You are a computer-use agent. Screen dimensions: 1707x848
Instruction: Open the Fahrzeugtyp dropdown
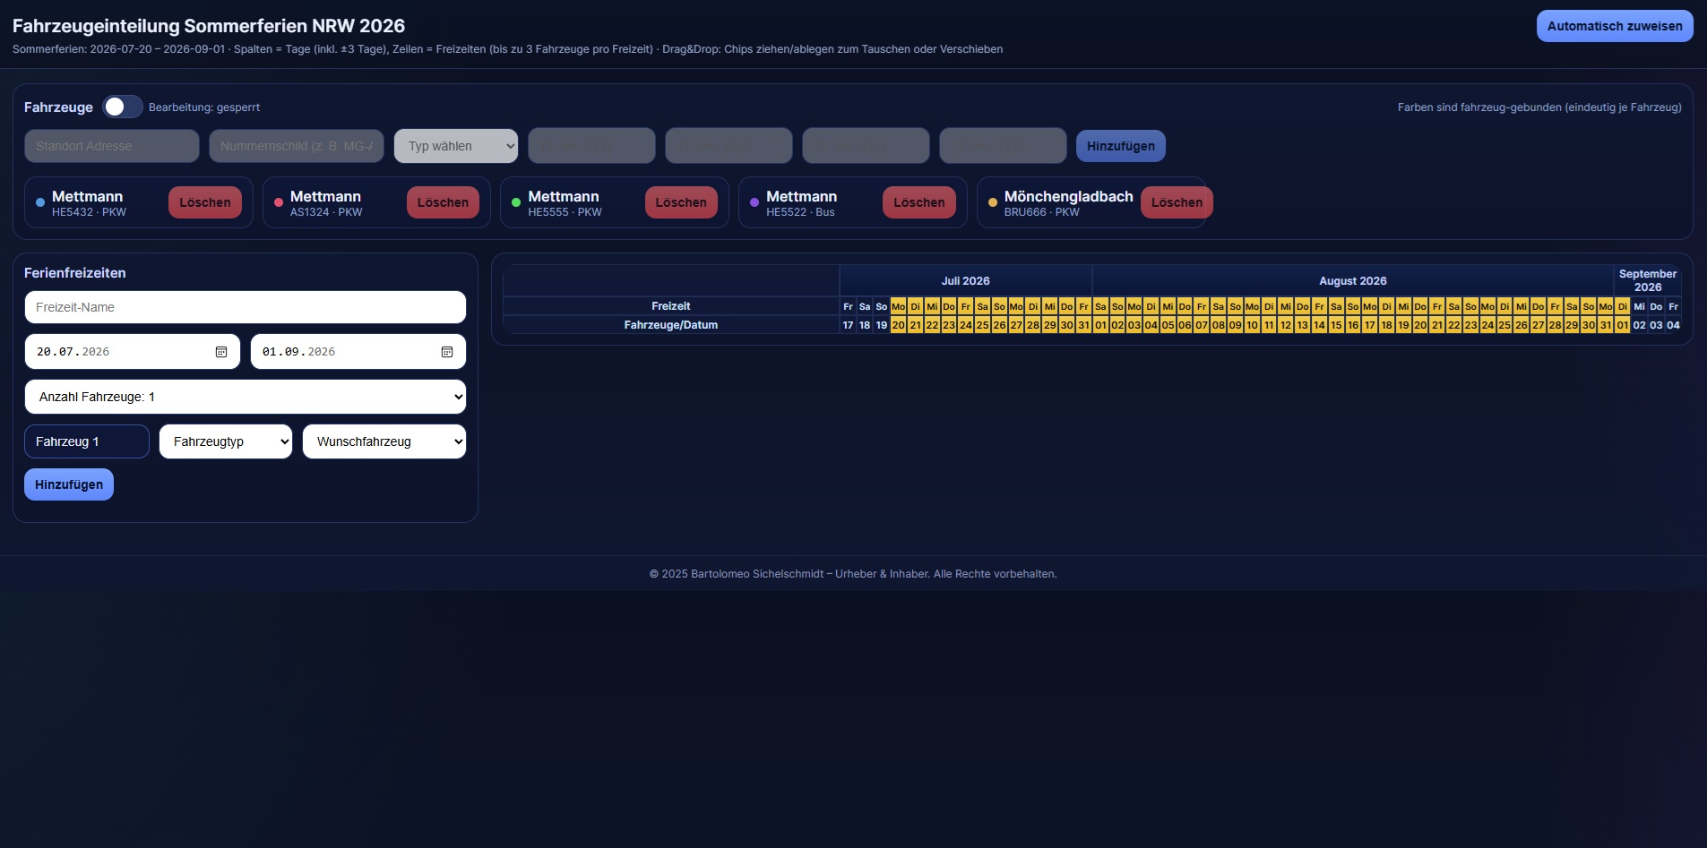click(x=226, y=441)
